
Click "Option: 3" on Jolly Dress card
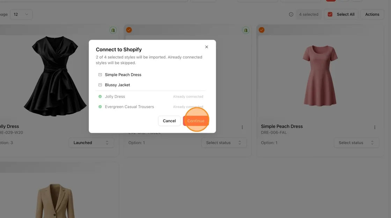(x=7, y=143)
